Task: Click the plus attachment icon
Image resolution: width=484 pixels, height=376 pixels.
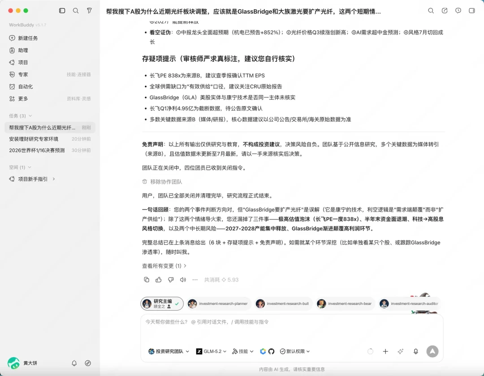Action: pyautogui.click(x=385, y=351)
